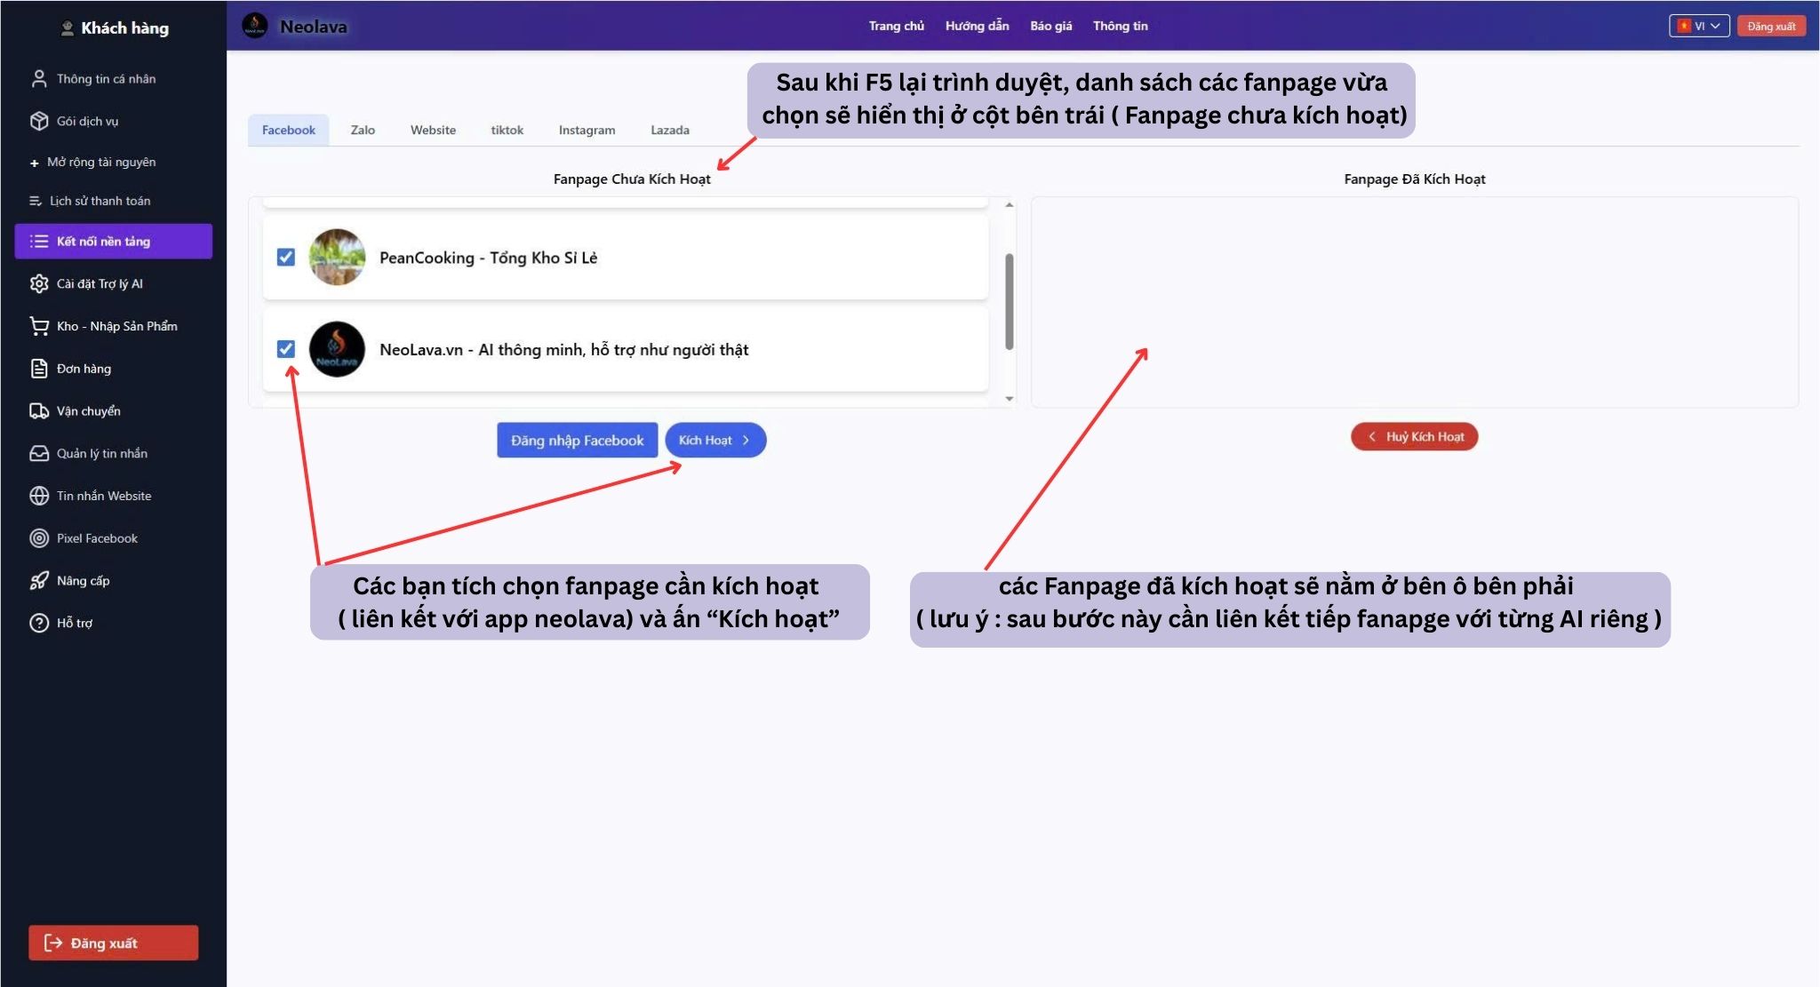Open Vận chuyển shipping section

[89, 410]
